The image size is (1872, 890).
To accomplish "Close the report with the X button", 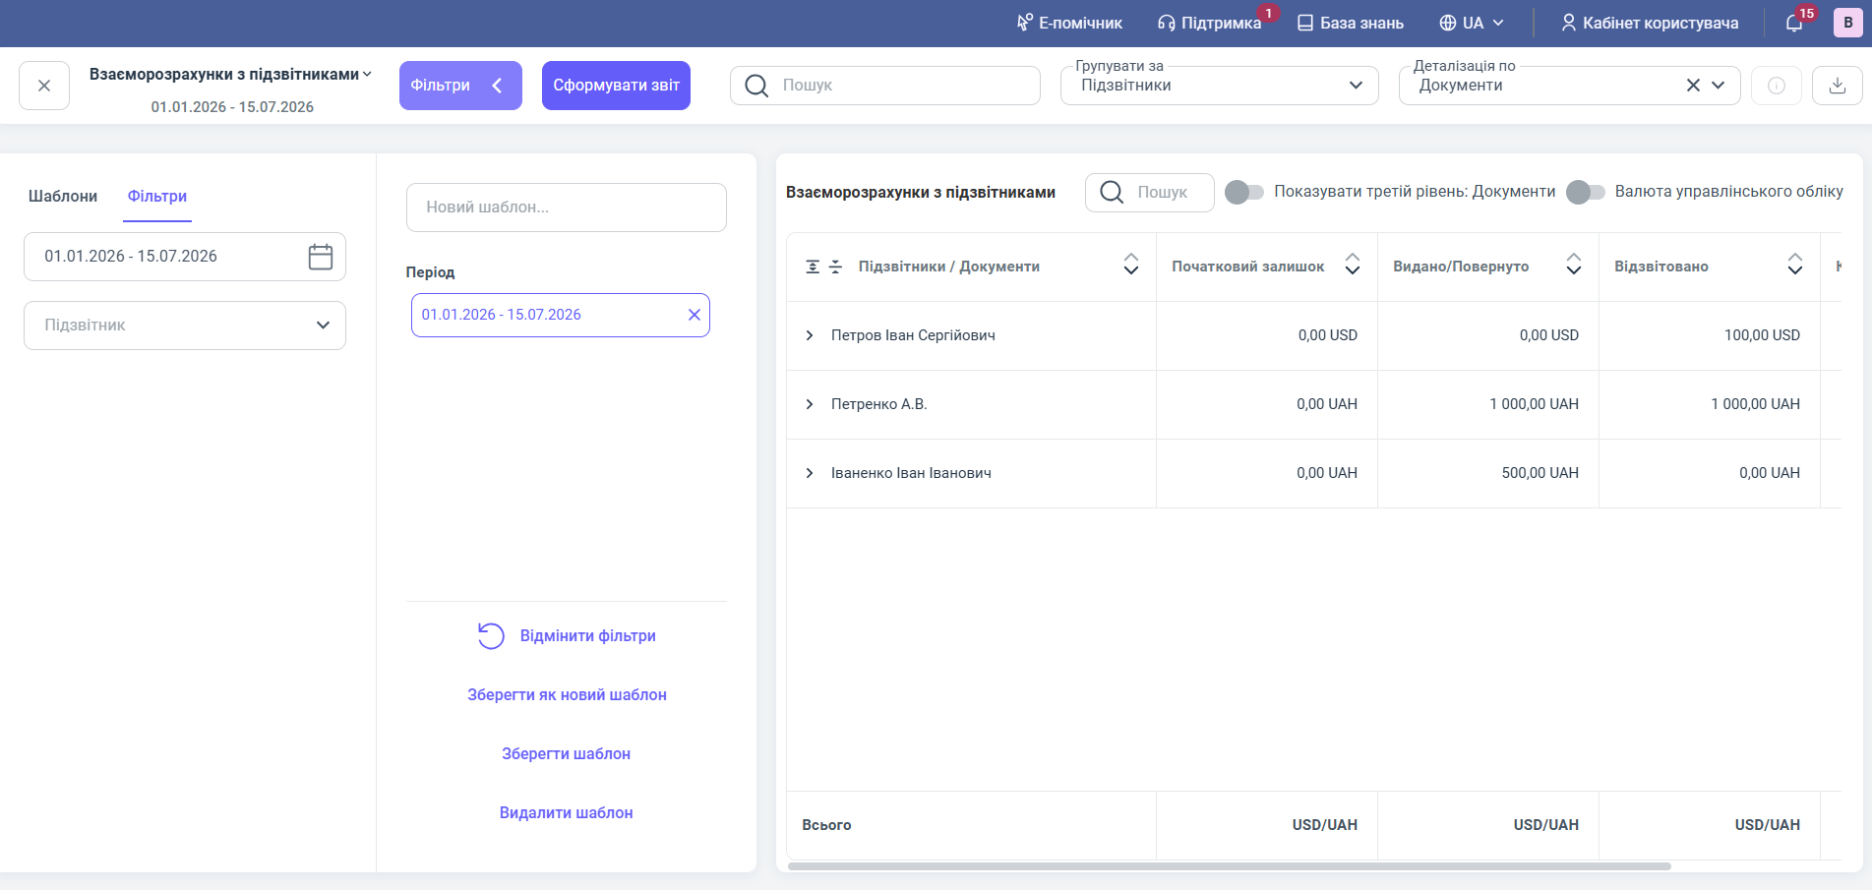I will [44, 86].
